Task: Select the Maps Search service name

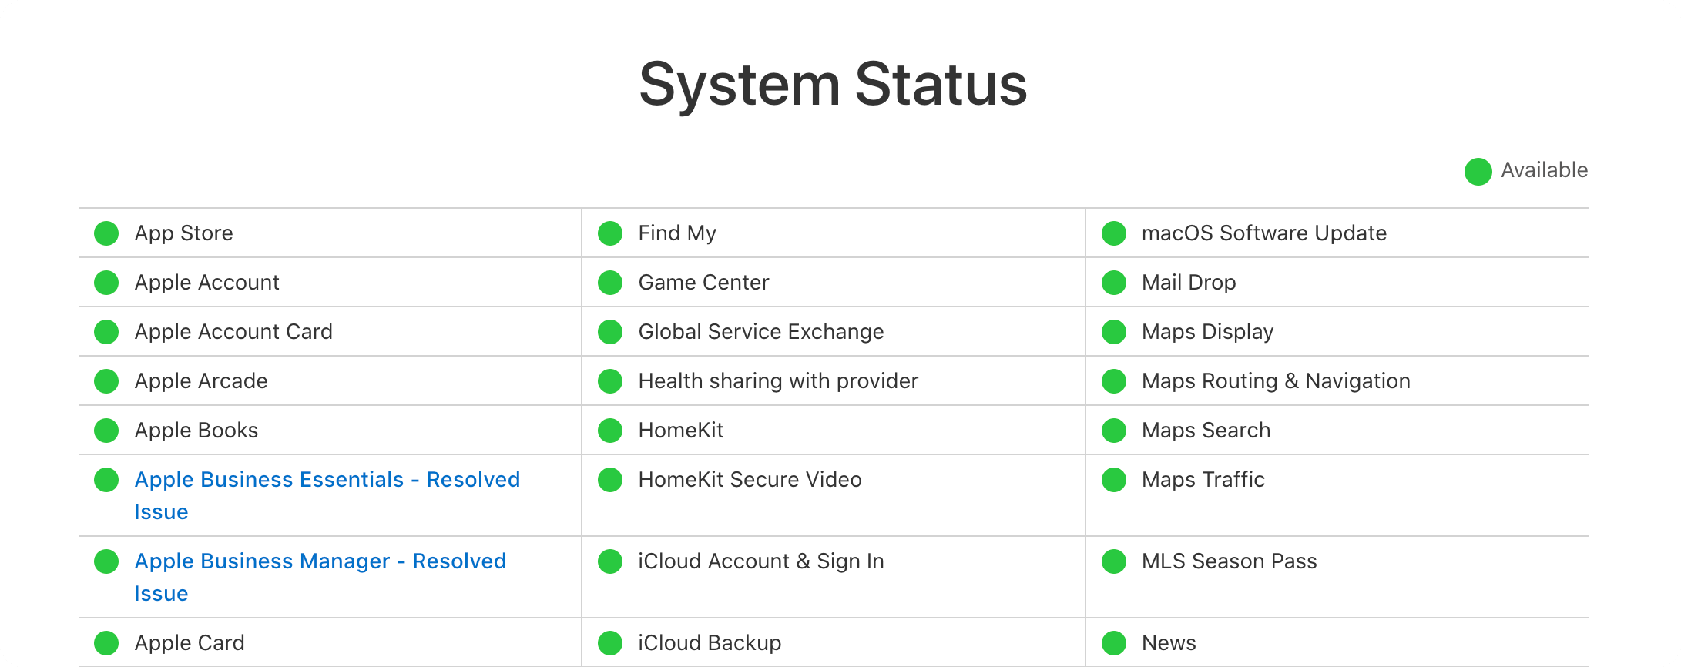Action: pyautogui.click(x=1206, y=431)
